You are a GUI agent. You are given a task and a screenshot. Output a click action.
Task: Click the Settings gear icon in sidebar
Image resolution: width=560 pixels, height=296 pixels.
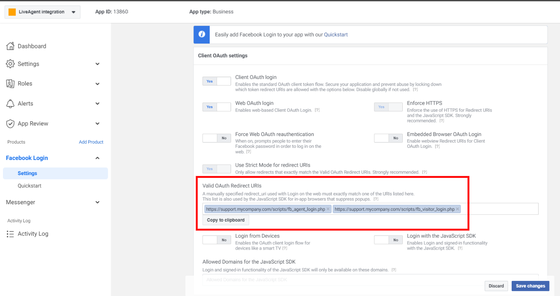[x=11, y=63]
